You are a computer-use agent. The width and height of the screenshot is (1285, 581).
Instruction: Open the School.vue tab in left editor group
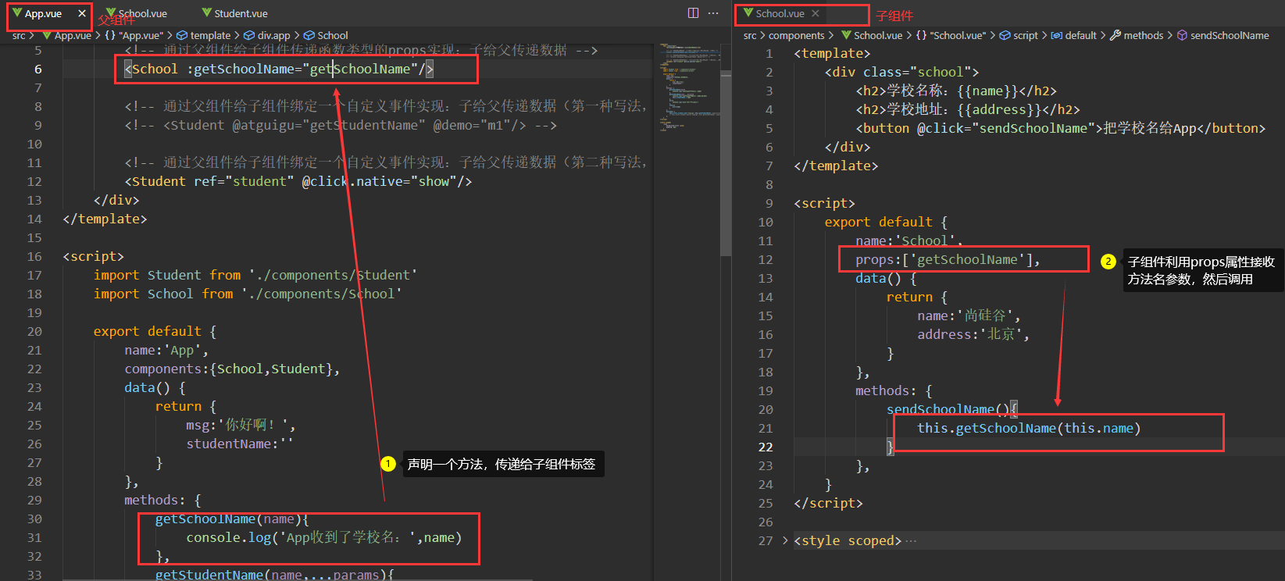coord(136,13)
